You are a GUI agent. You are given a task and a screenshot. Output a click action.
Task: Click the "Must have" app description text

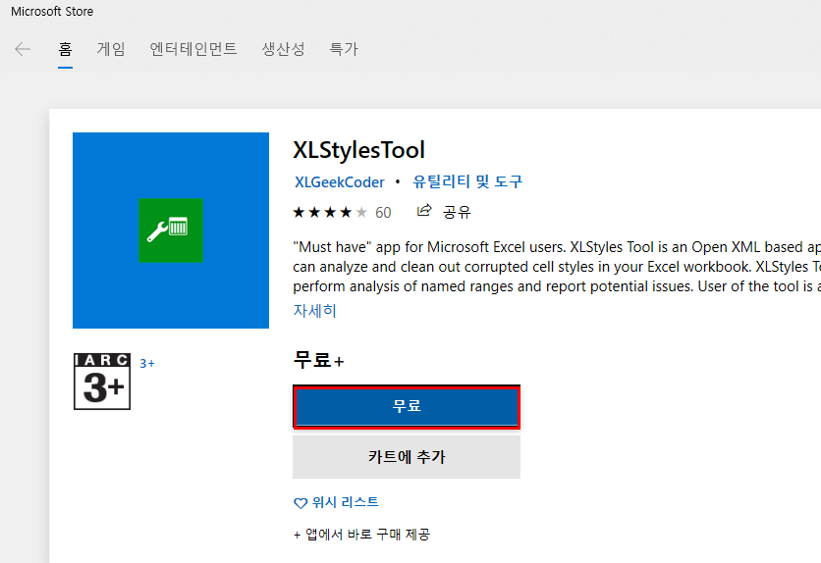557,267
